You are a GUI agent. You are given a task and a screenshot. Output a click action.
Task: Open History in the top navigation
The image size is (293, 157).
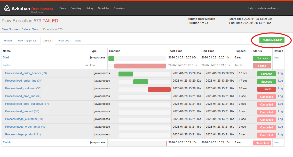pos(89,8)
